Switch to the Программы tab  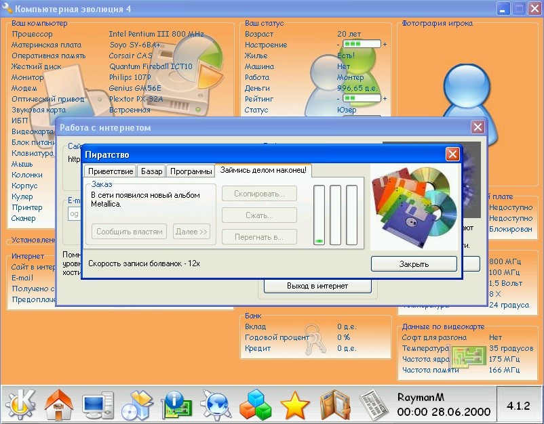pos(191,171)
